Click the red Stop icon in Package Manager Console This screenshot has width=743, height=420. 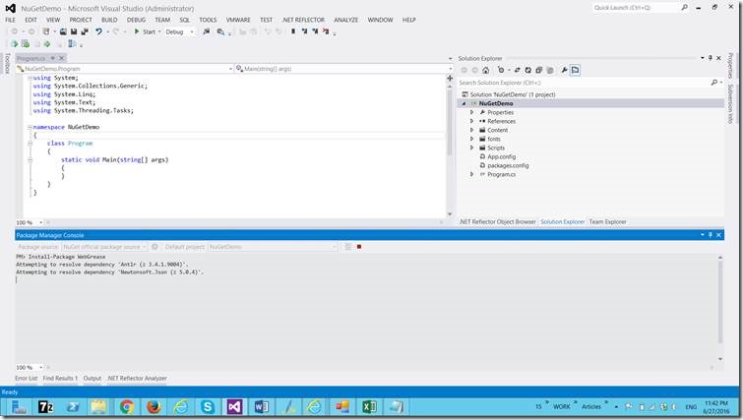(x=359, y=247)
